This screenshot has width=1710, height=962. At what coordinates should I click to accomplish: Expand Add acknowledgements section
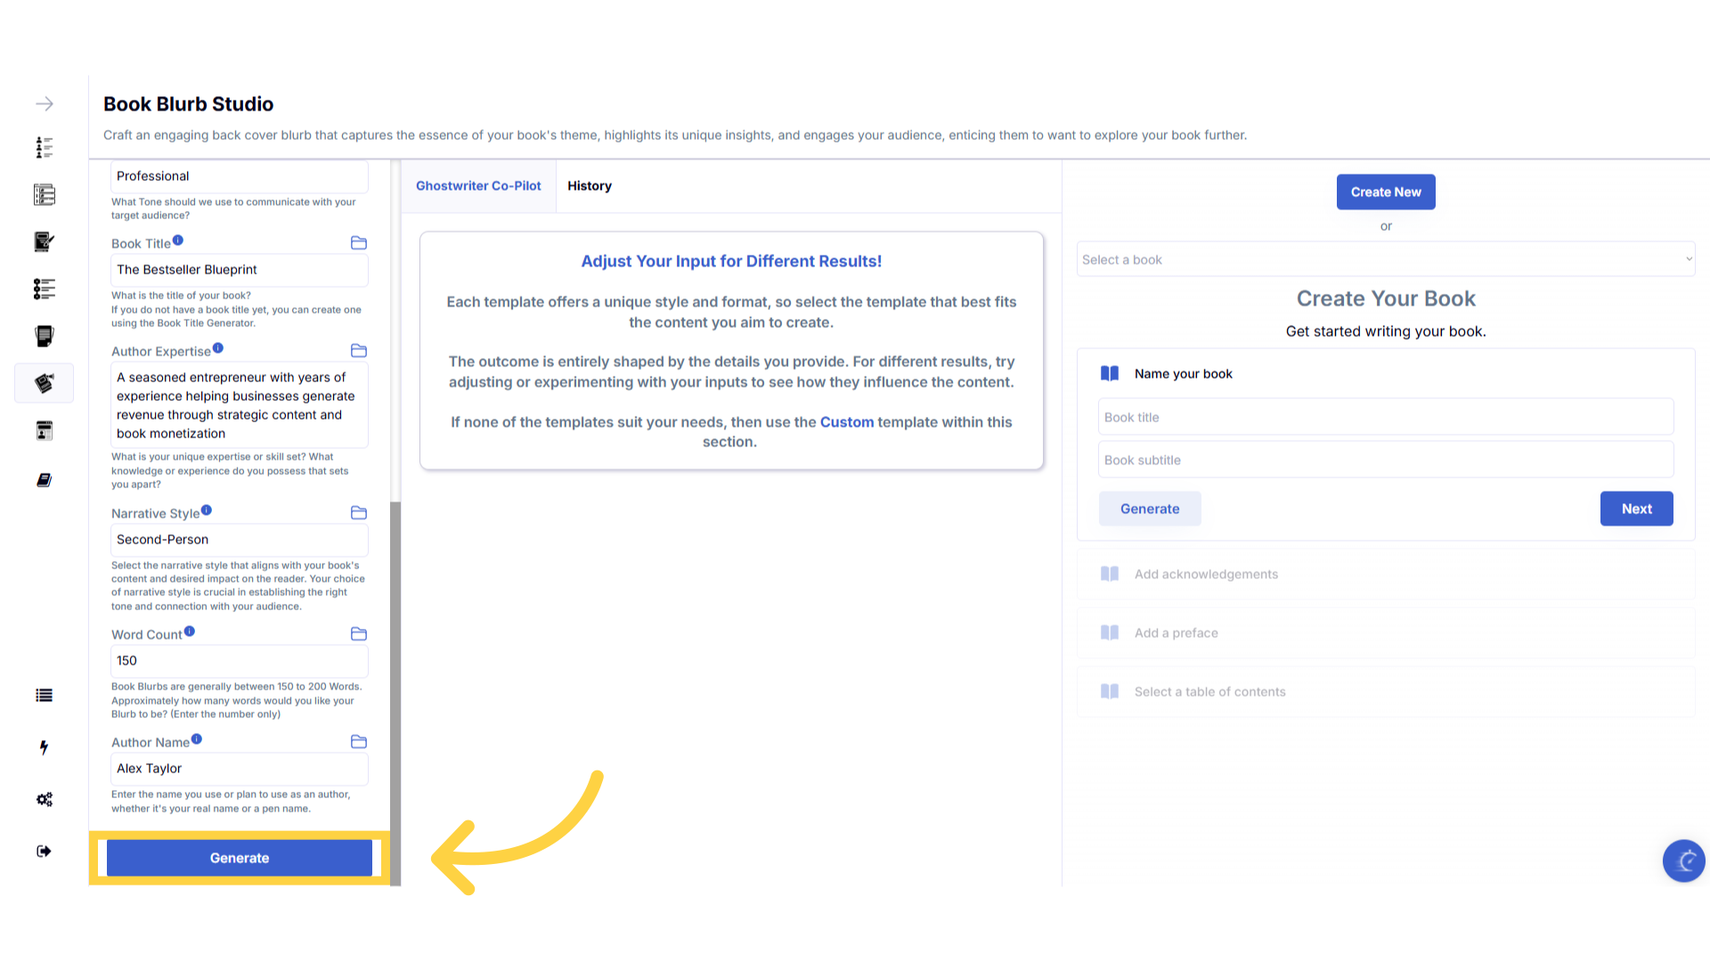coord(1206,575)
